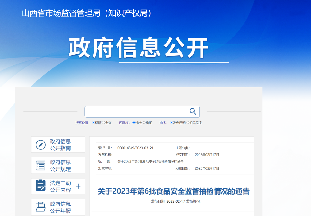Click index number 000014349/2023-03121
The image size is (311, 216).
click(x=135, y=148)
